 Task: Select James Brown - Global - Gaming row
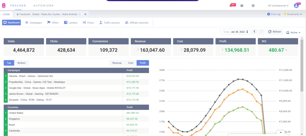76,94
